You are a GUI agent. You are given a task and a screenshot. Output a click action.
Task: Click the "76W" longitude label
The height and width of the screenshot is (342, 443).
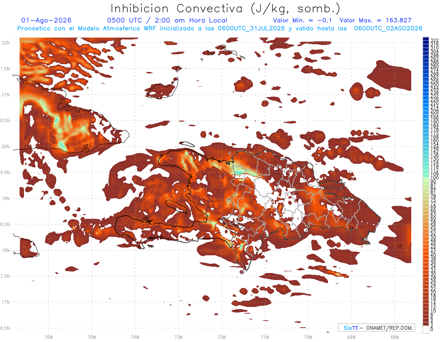click(x=48, y=337)
